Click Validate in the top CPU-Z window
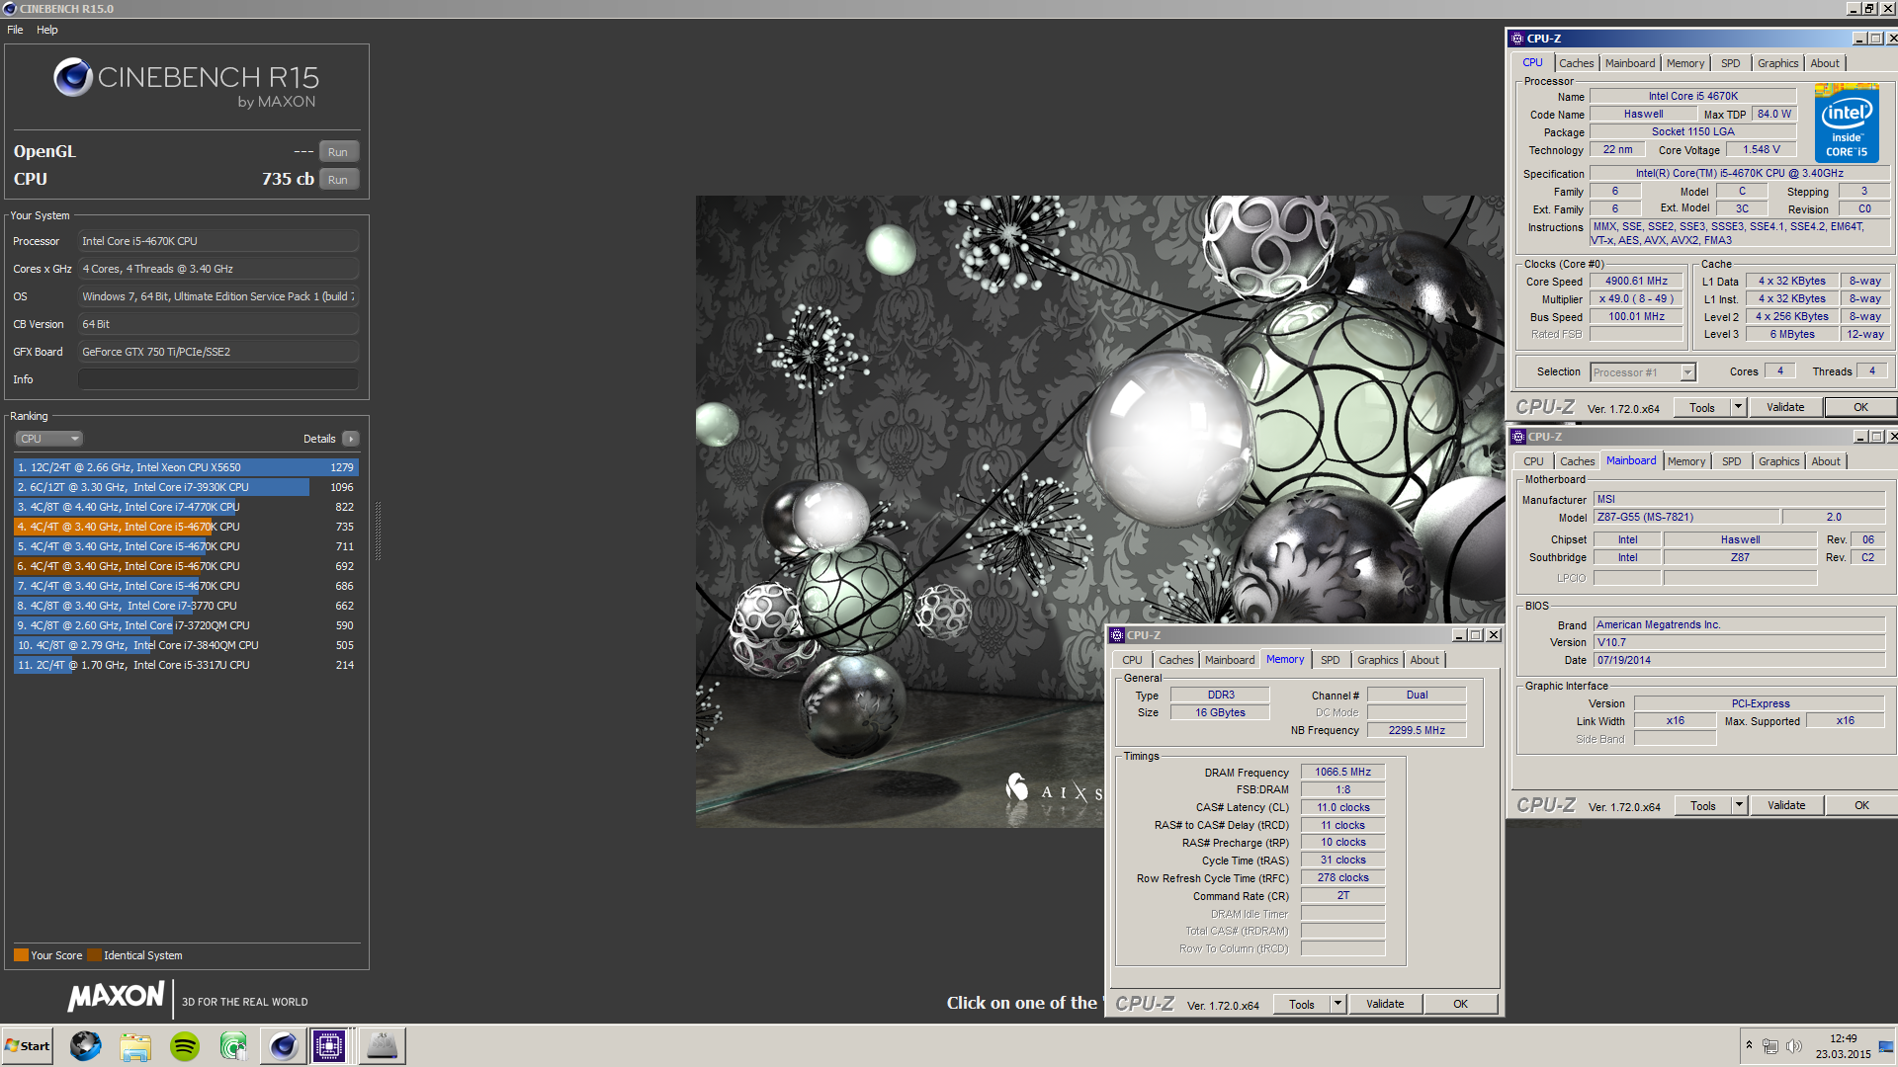Viewport: 1898px width, 1067px height. pyautogui.click(x=1785, y=407)
